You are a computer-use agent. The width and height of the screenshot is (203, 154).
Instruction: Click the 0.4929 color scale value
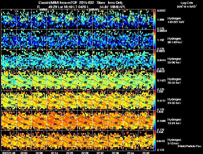click(x=161, y=51)
